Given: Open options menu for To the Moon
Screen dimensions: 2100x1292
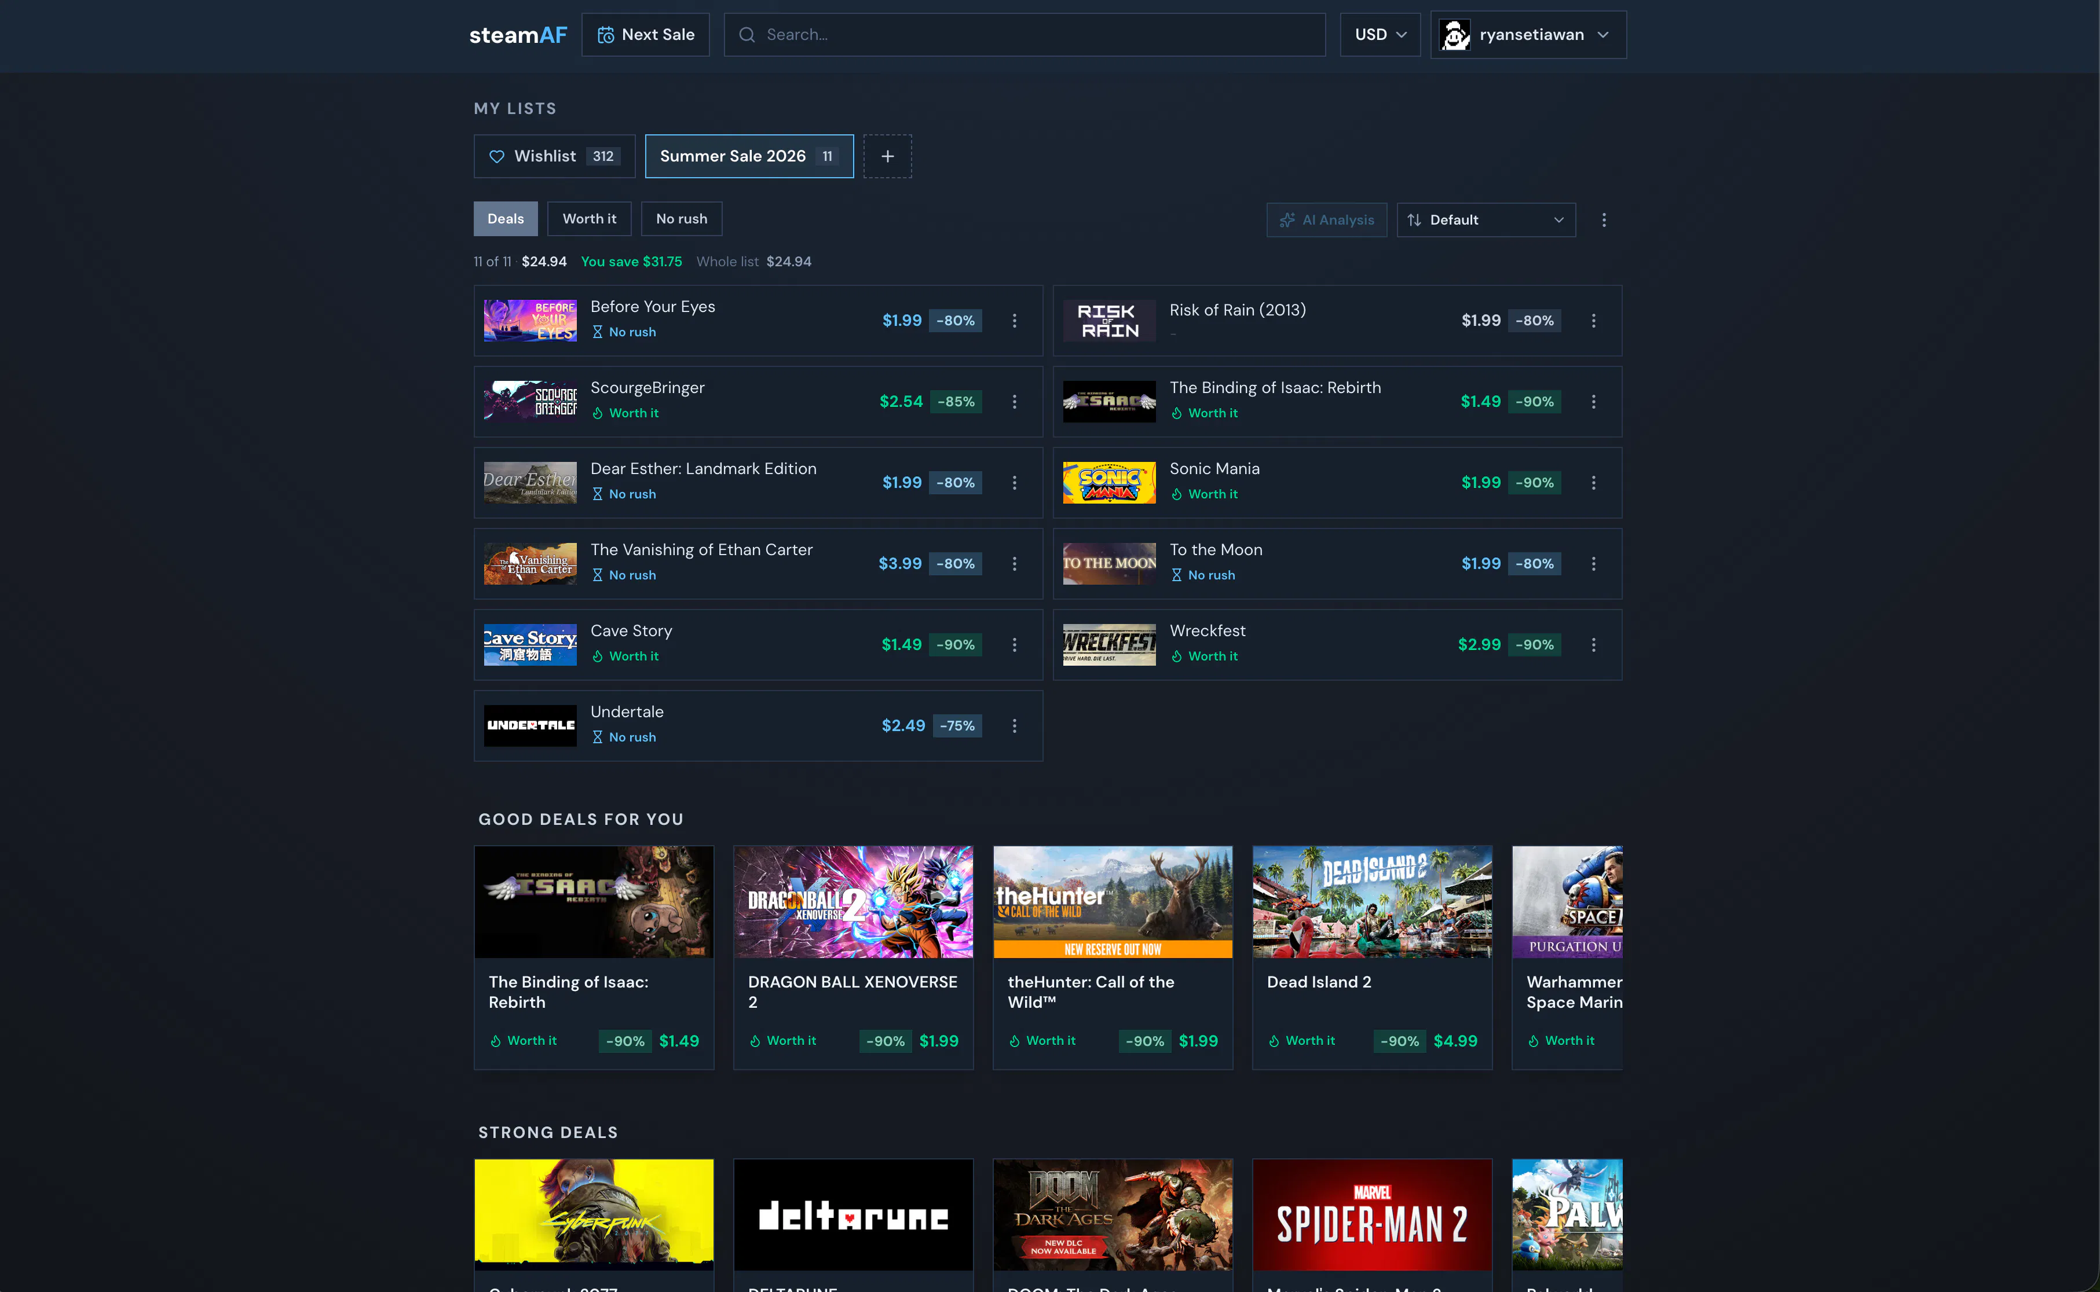Looking at the screenshot, I should point(1593,564).
